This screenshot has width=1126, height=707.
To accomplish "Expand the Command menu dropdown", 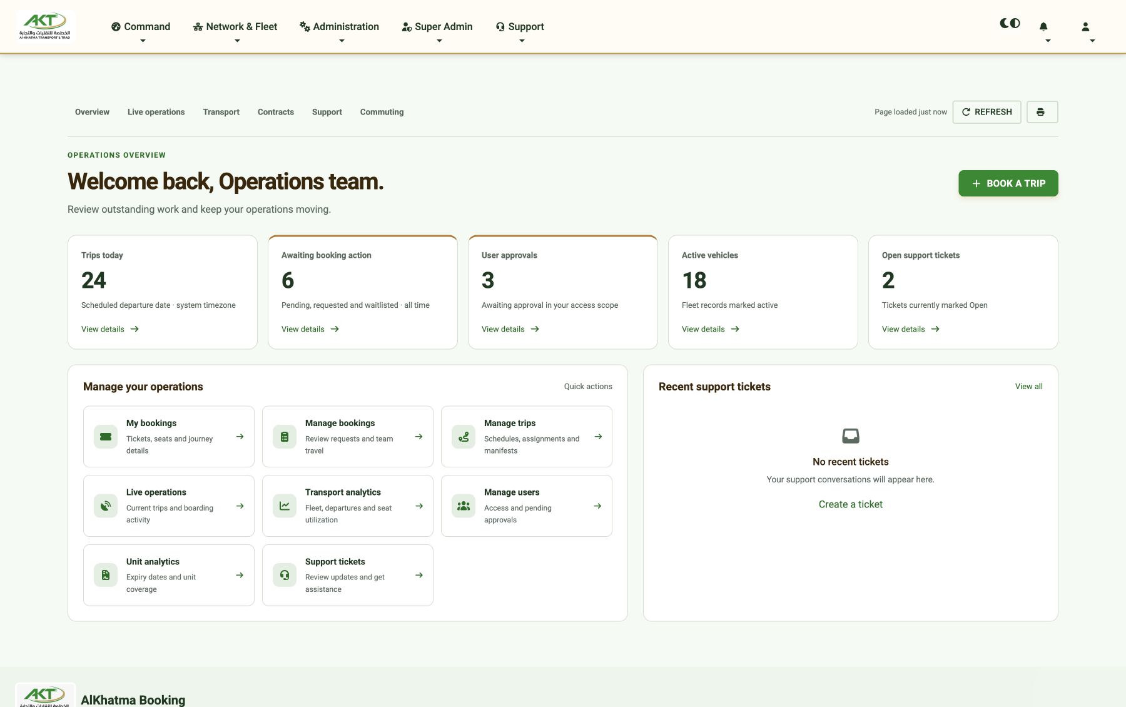I will tap(141, 26).
